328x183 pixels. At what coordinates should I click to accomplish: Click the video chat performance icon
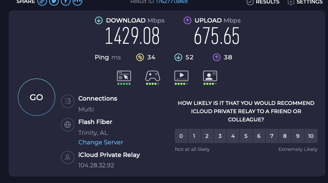coord(210,76)
